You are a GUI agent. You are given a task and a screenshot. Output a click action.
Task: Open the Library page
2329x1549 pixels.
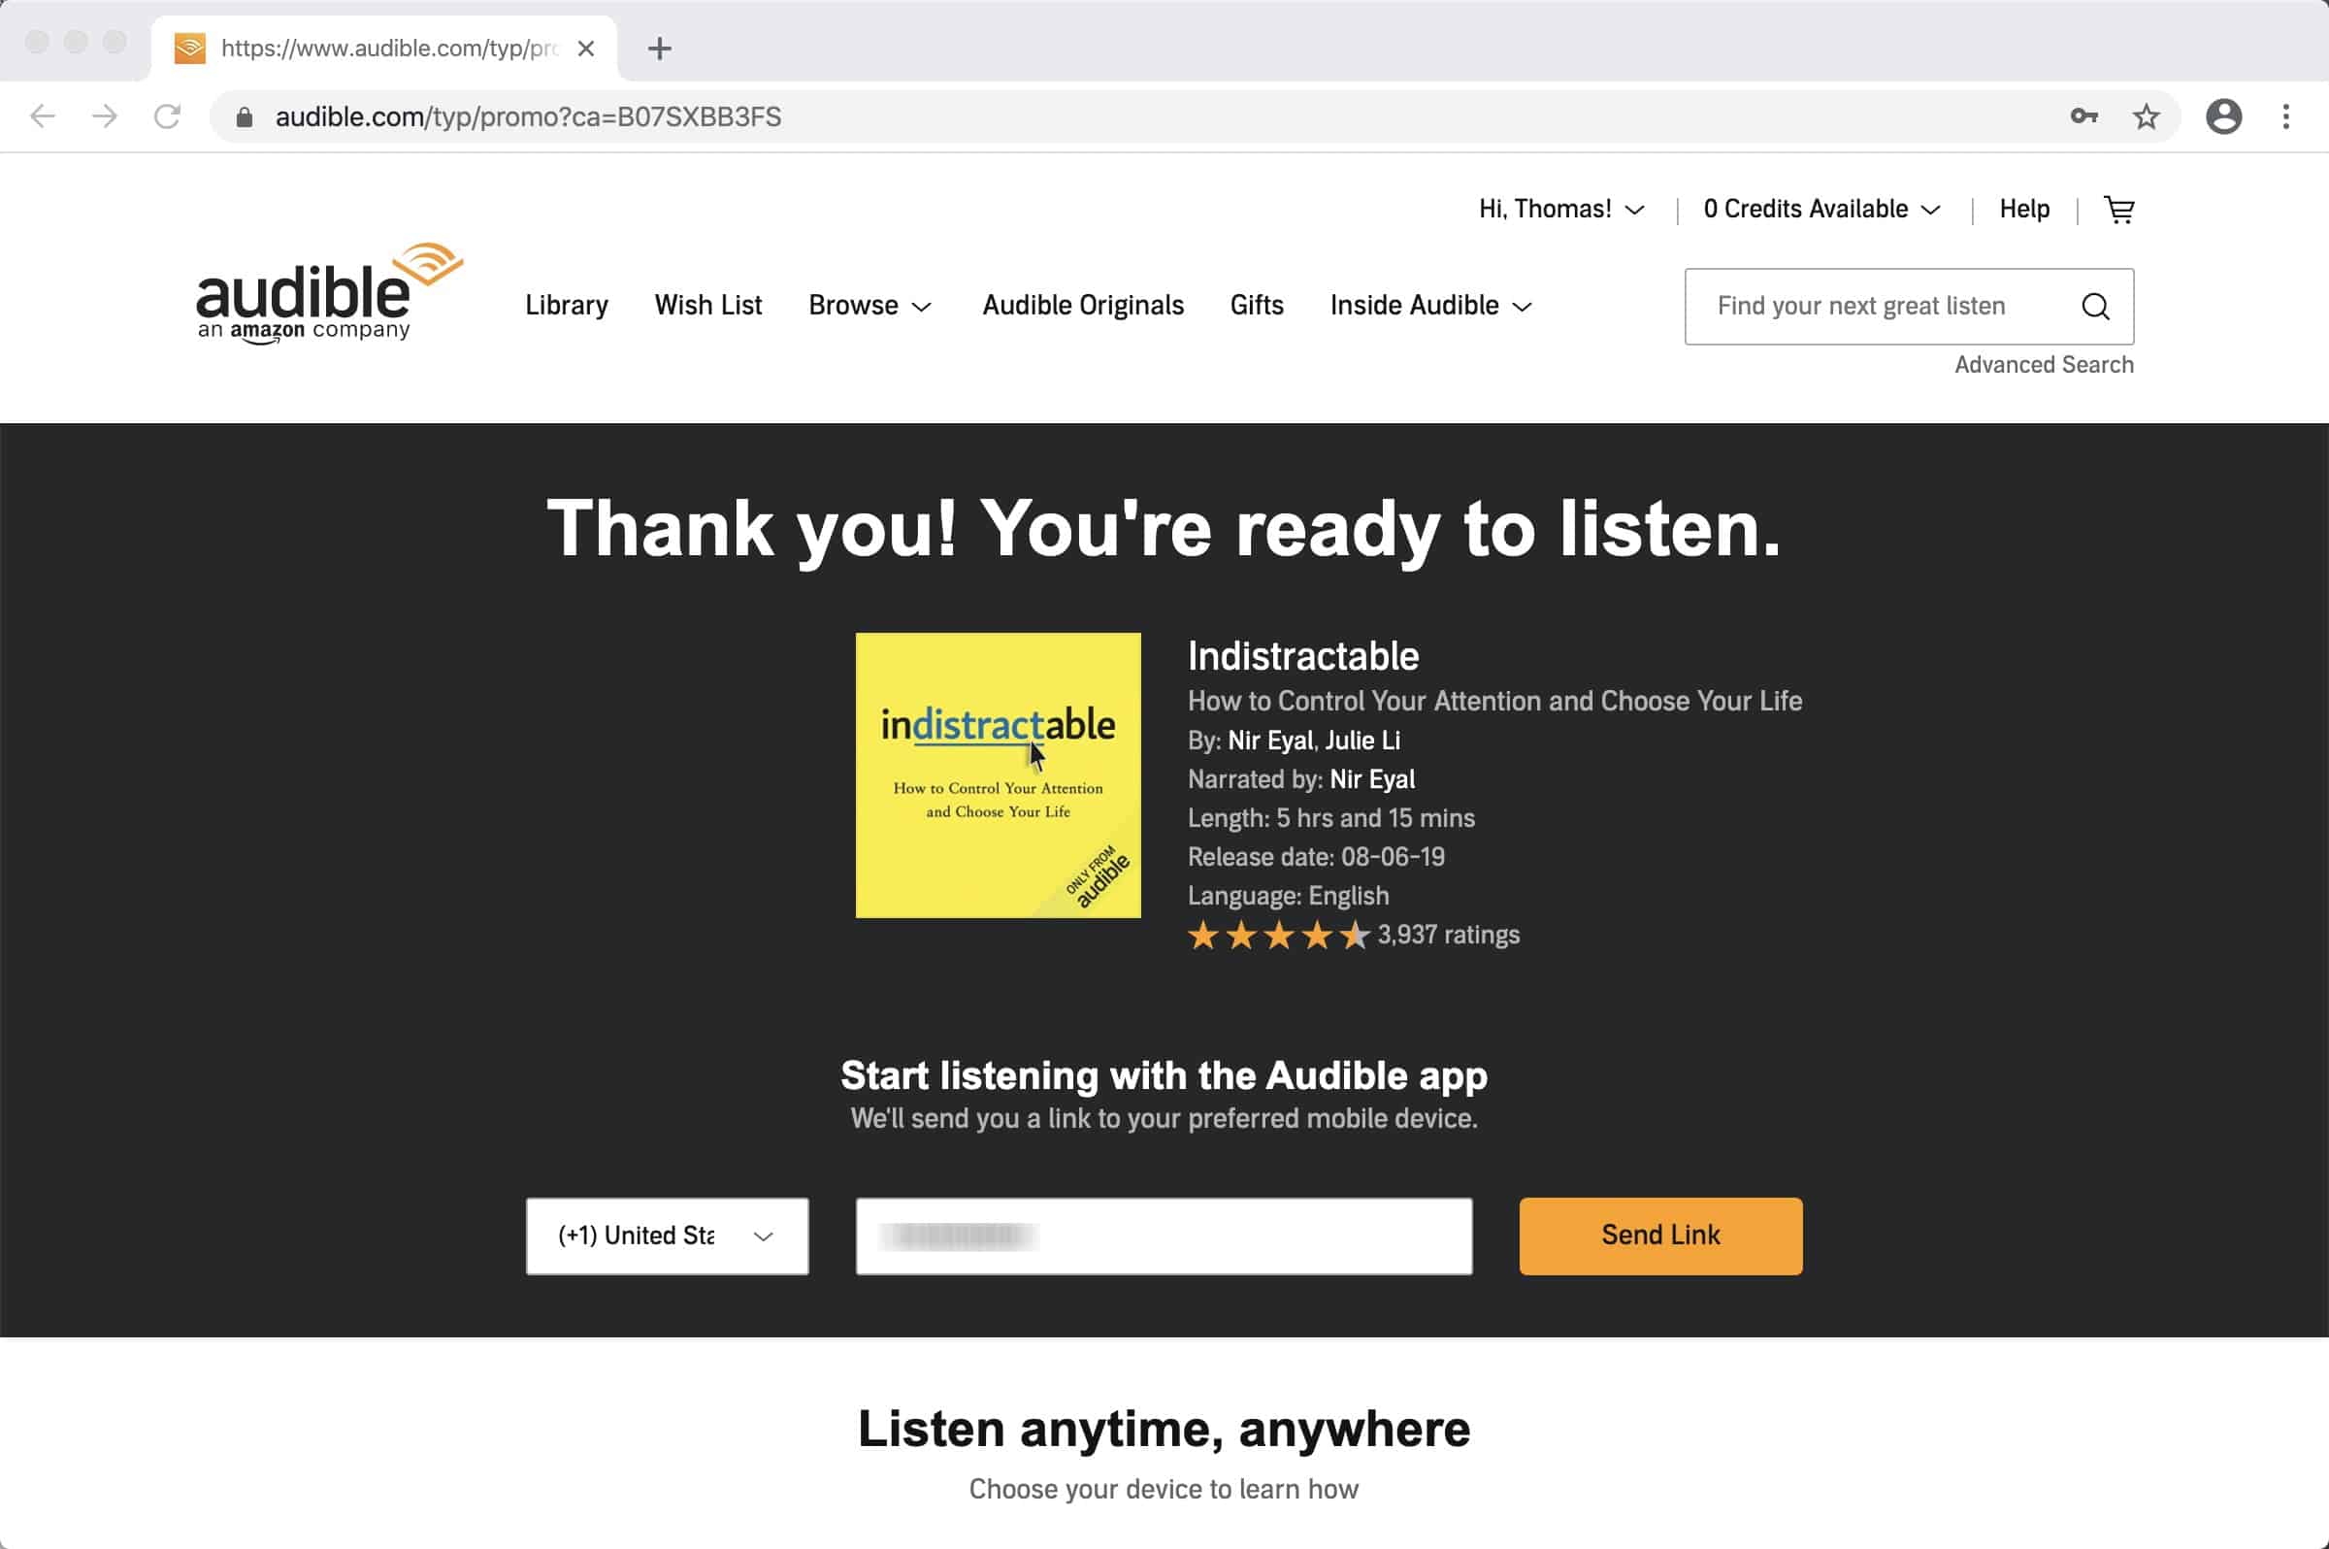[x=567, y=306]
